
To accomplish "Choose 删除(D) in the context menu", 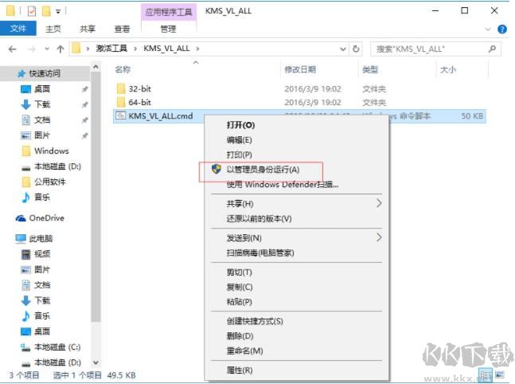I will (240, 336).
